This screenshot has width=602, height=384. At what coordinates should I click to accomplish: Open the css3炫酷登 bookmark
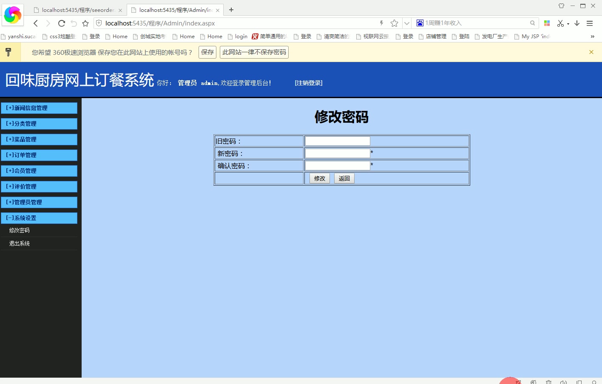59,37
